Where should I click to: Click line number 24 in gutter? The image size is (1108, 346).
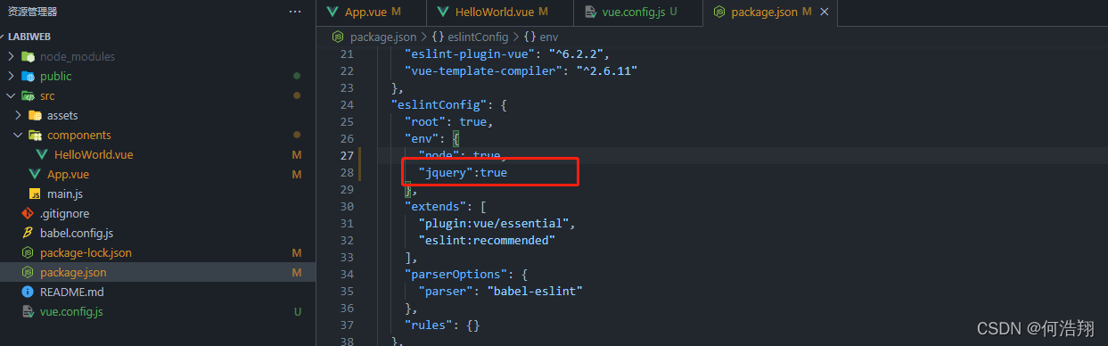347,104
